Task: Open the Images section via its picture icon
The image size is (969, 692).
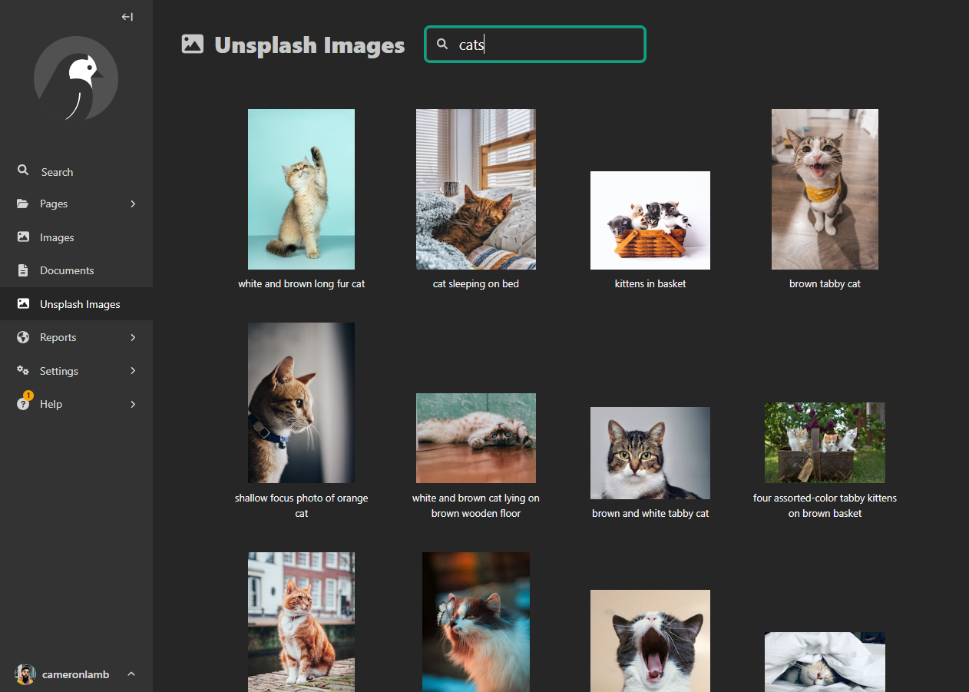Action: pos(22,237)
